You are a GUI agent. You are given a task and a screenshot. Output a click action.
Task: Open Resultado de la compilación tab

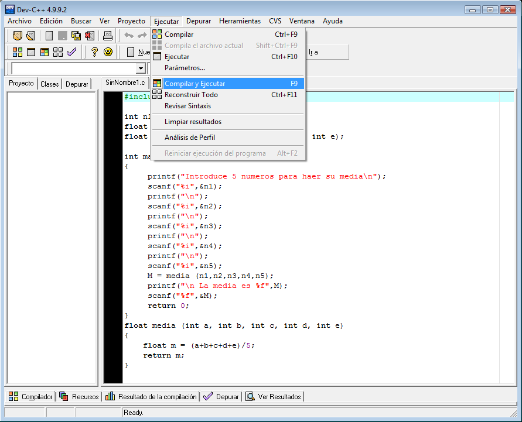[x=151, y=396]
